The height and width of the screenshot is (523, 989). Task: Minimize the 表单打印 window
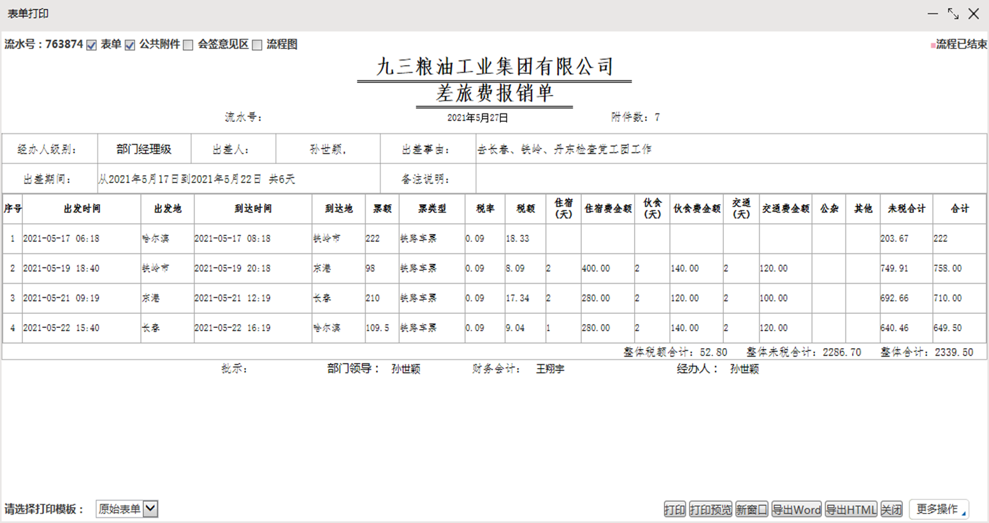[x=933, y=13]
